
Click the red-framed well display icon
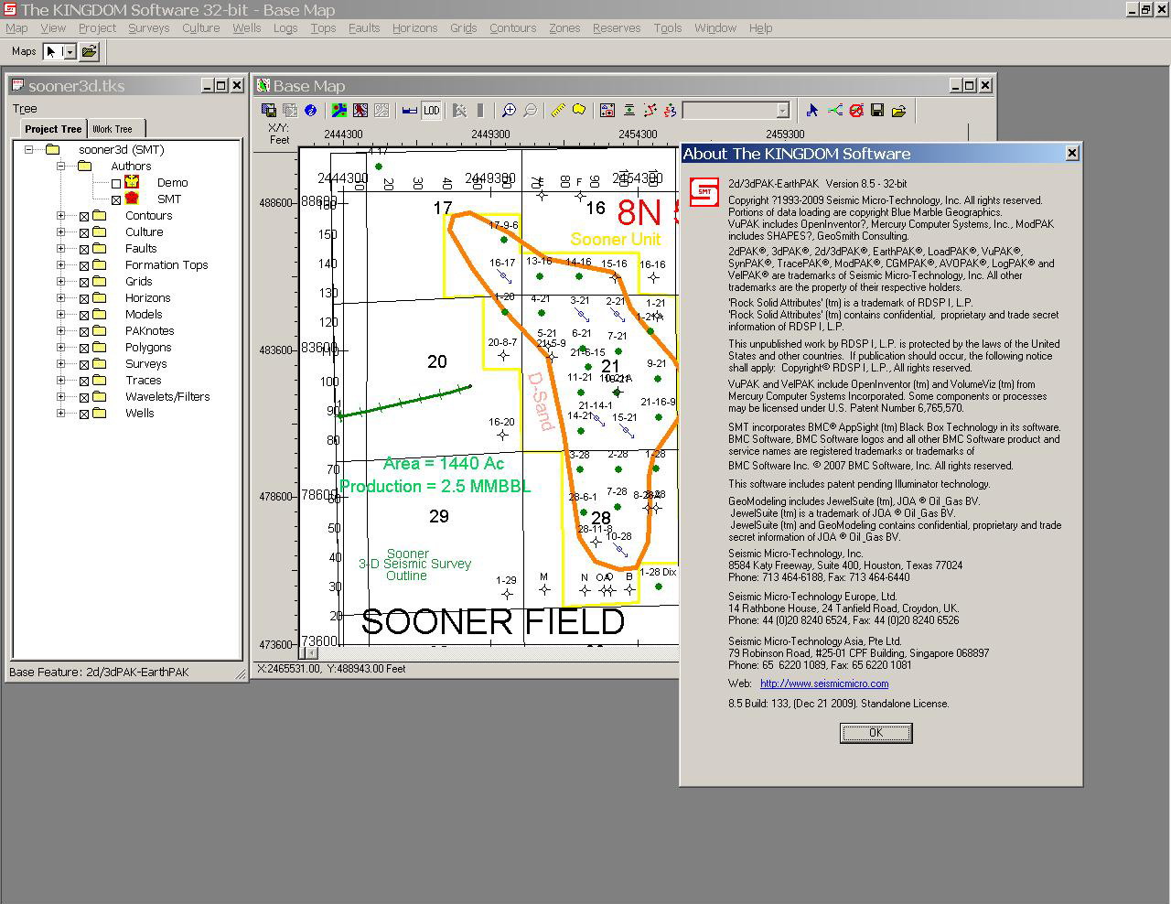[607, 111]
